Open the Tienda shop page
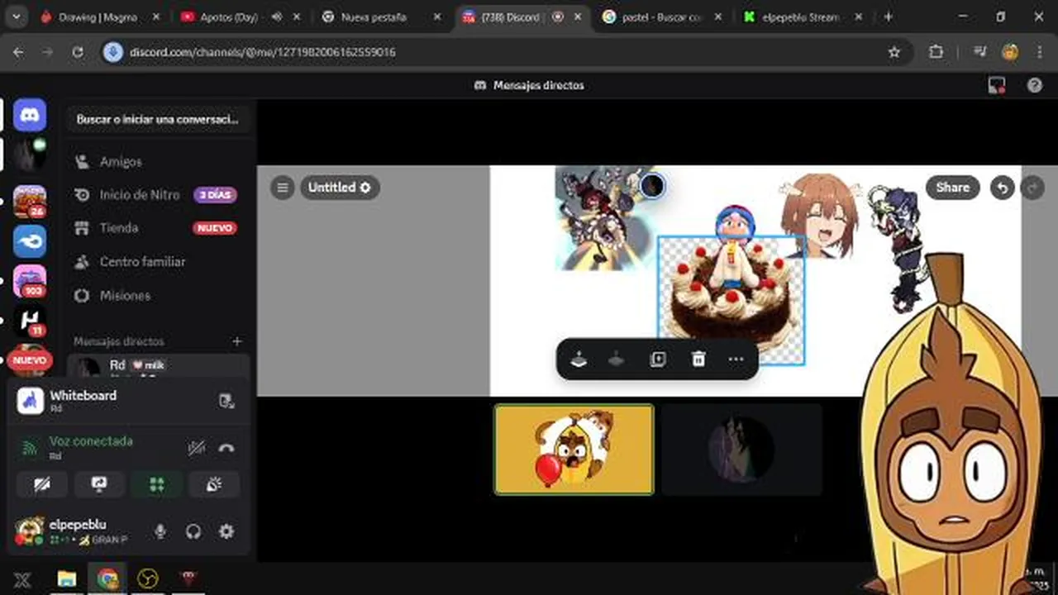 tap(158, 228)
